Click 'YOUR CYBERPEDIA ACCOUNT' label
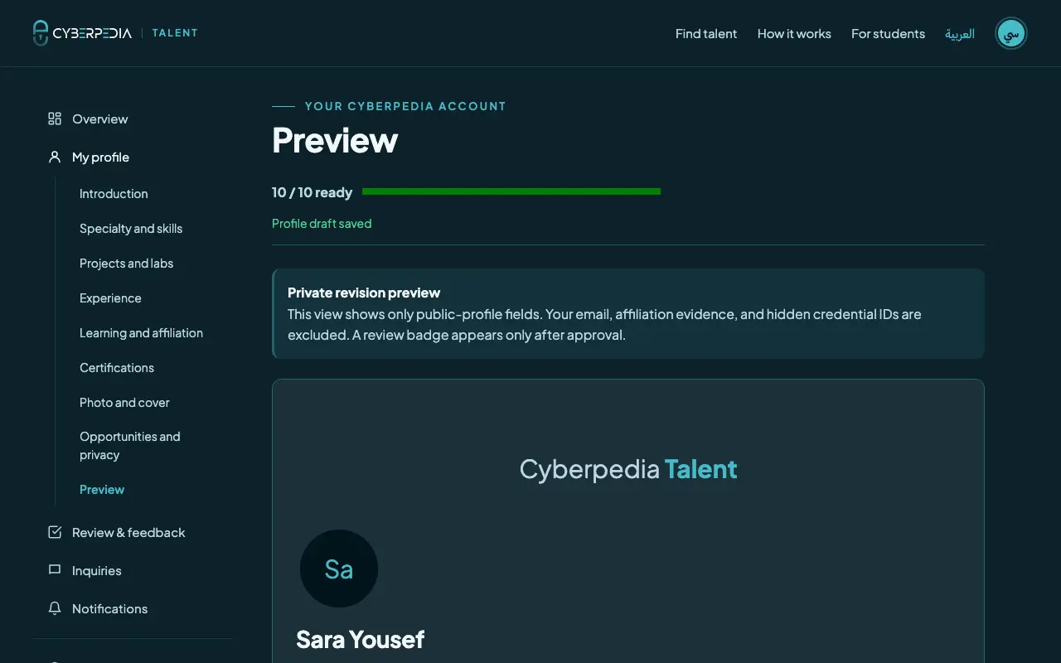 coord(405,106)
